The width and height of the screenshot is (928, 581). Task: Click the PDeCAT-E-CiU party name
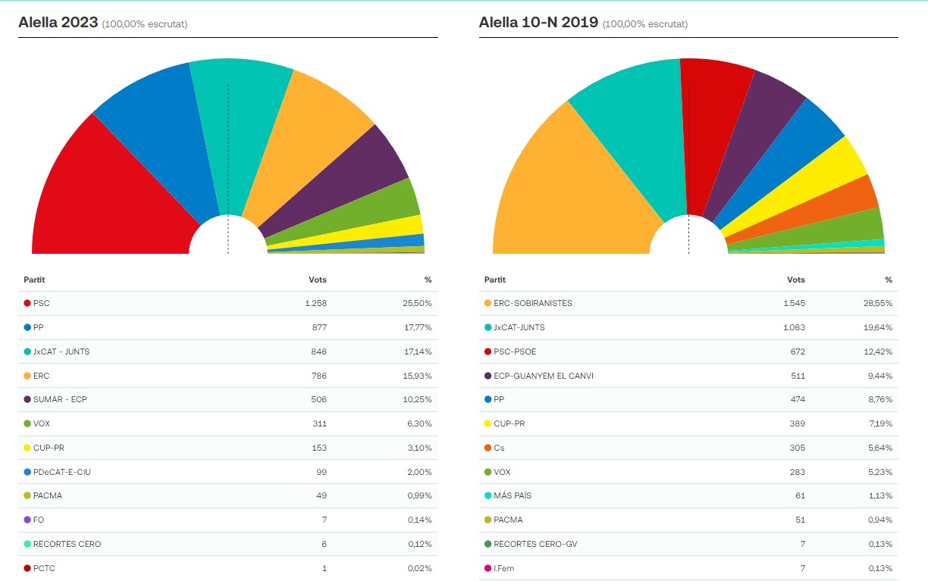click(x=62, y=472)
